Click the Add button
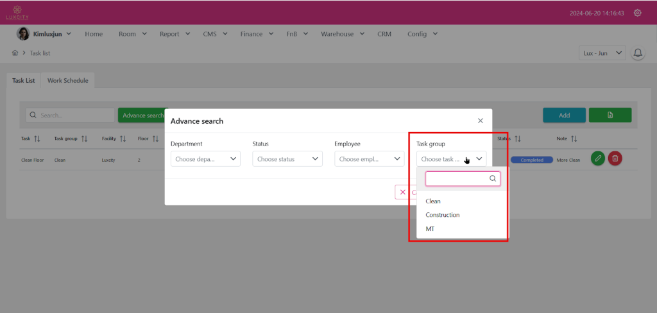Image resolution: width=657 pixels, height=313 pixels. pos(564,115)
